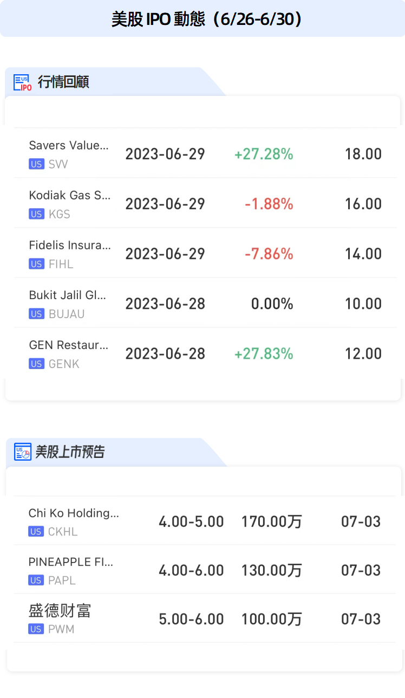Open the Savers Value stock name

click(69, 145)
